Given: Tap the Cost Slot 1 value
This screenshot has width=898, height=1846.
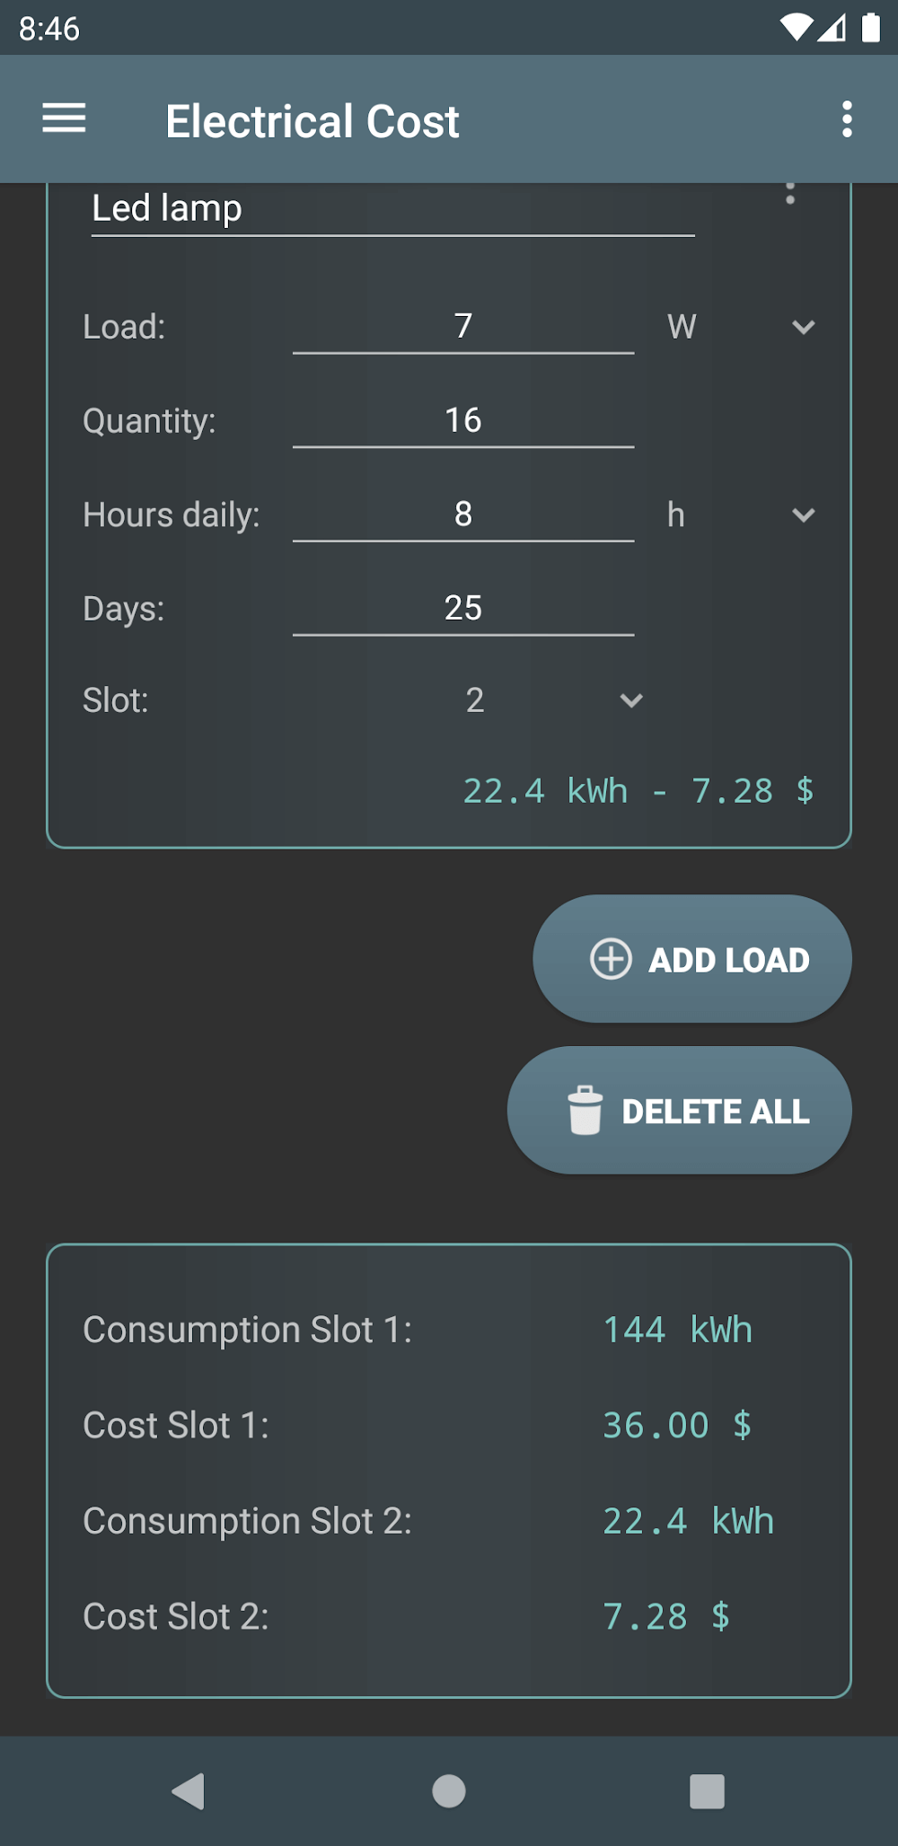Looking at the screenshot, I should (677, 1425).
